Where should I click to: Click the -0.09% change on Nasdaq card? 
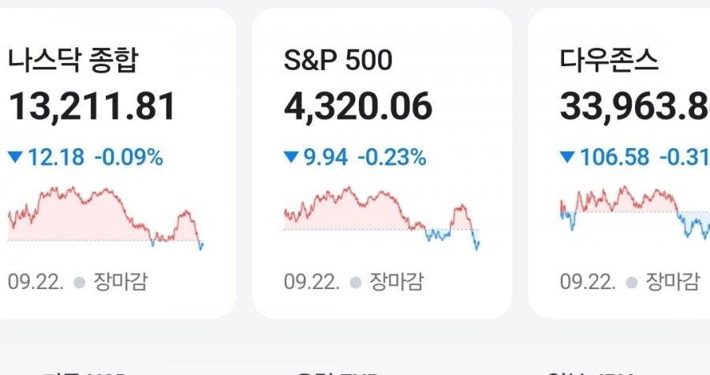point(129,158)
